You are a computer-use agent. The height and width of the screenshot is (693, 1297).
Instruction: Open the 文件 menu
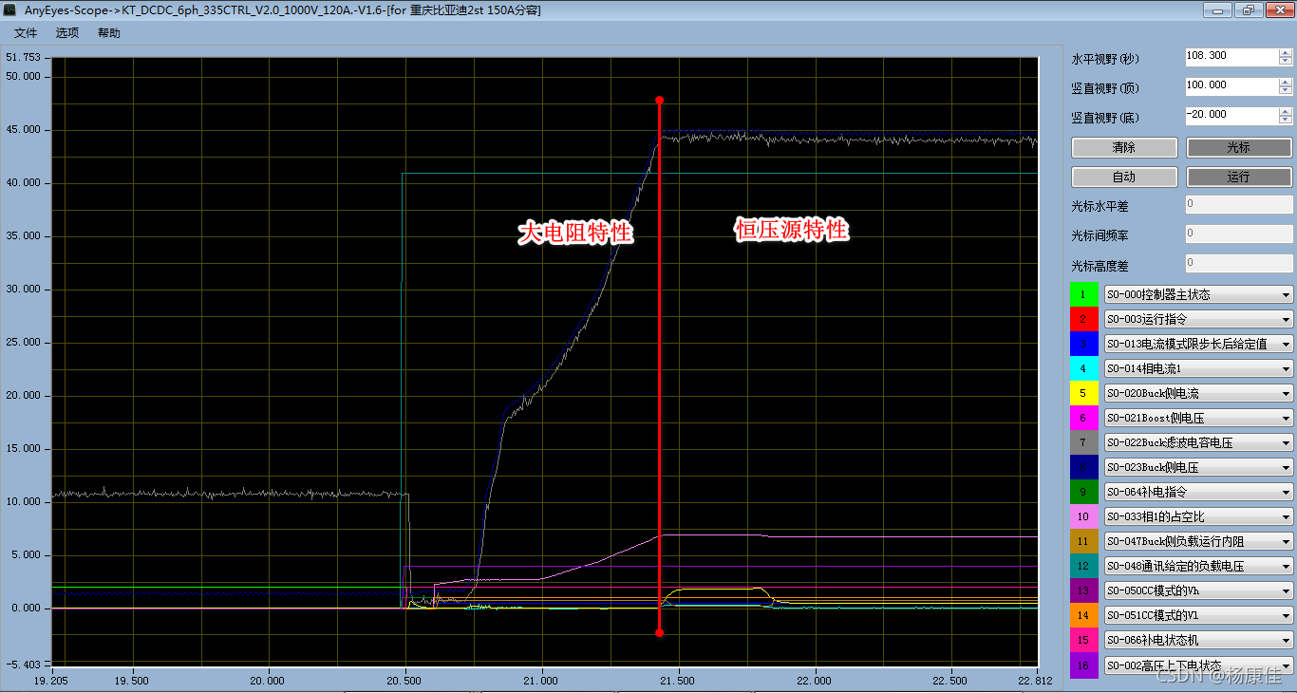click(26, 33)
